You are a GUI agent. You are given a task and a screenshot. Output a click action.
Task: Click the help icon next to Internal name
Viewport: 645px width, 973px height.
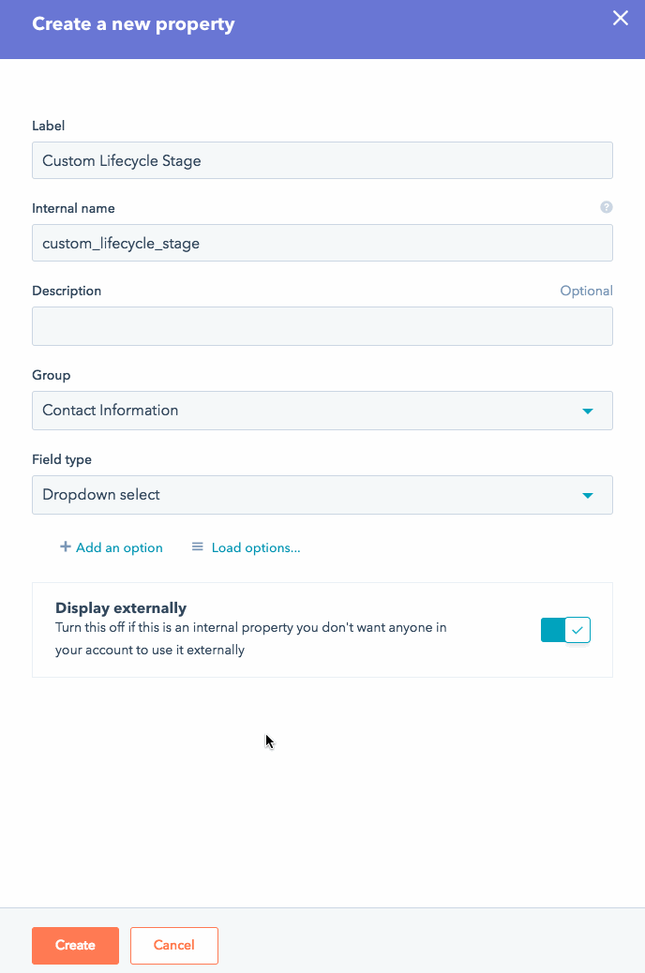606,207
